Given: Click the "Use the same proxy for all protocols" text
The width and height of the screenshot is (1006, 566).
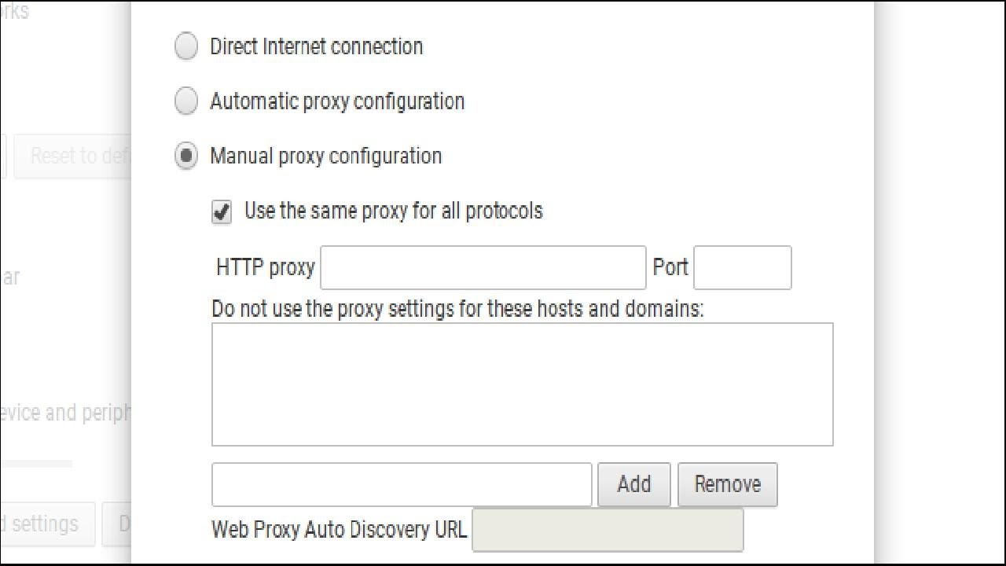Looking at the screenshot, I should [x=393, y=211].
